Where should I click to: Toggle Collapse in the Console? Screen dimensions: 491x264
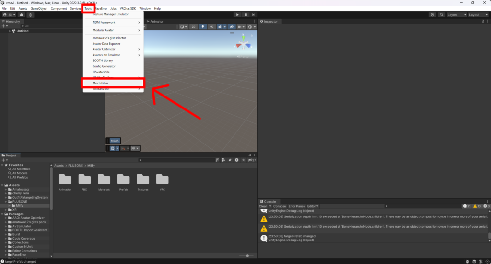tap(280, 206)
